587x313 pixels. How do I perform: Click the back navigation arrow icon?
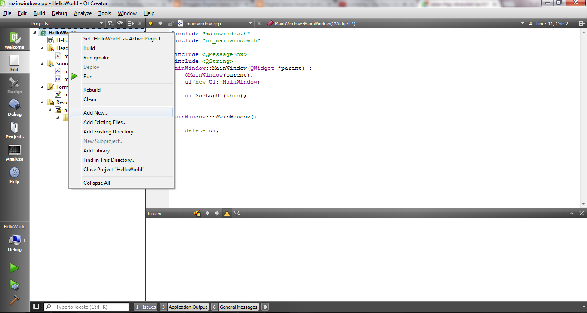click(151, 24)
